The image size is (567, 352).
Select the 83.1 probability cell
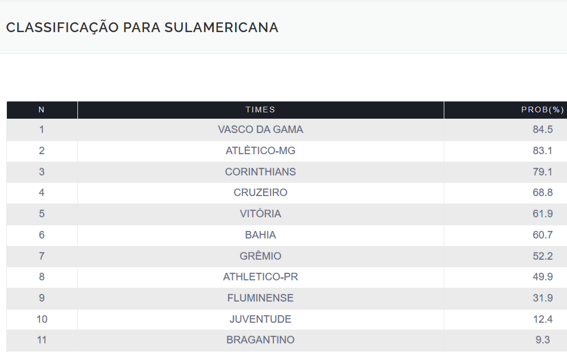tap(542, 151)
